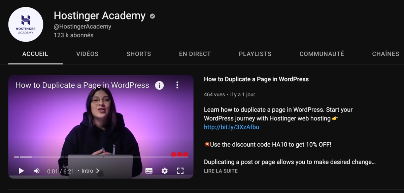Select the EN DIRECT tab

(195, 54)
